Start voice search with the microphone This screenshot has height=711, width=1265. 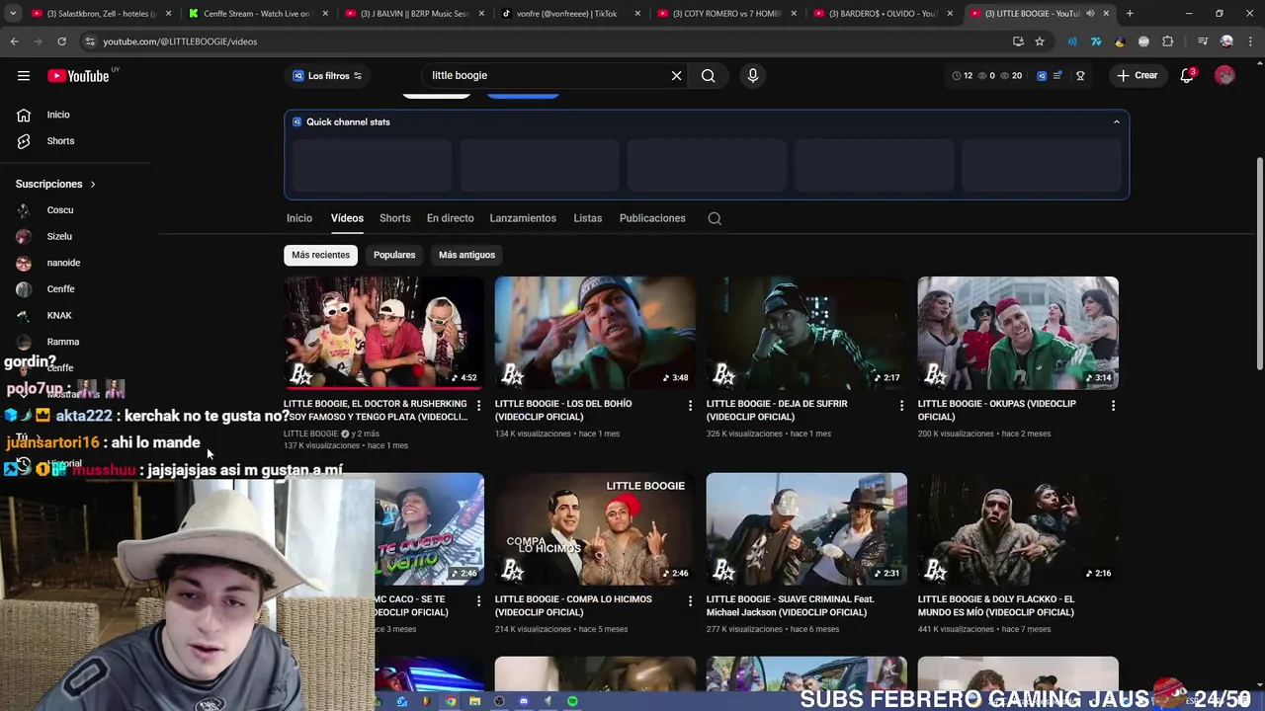pos(753,76)
